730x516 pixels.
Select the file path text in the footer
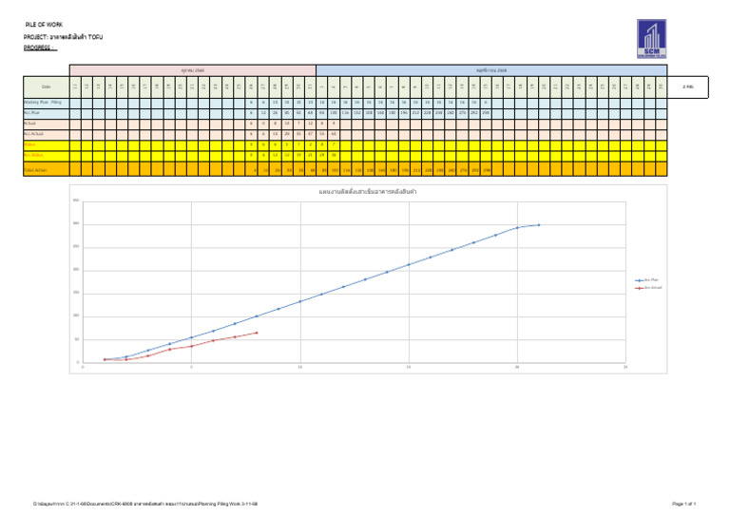tap(145, 504)
